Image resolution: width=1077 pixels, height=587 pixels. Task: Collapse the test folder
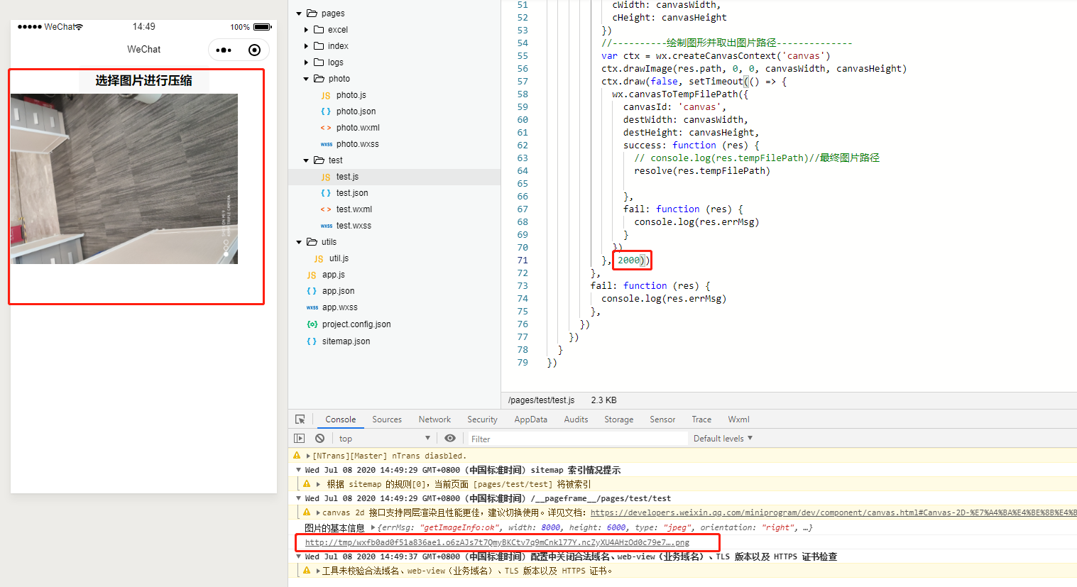pos(306,160)
